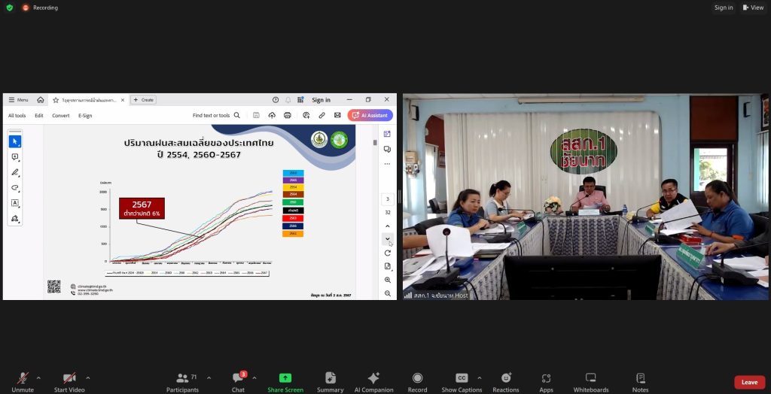Click Share Screen in Zoom

click(x=285, y=383)
